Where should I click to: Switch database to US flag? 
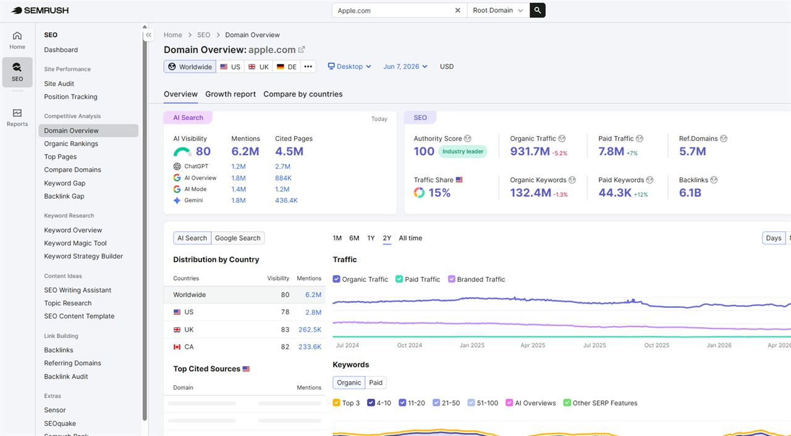pyautogui.click(x=231, y=67)
